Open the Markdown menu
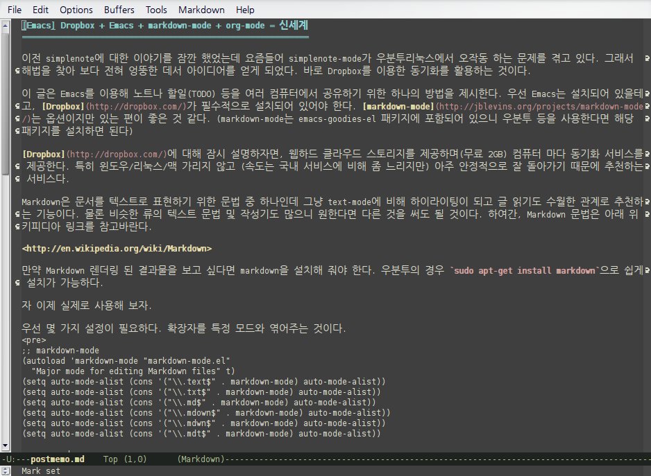The height and width of the screenshot is (476, 651). click(x=201, y=9)
